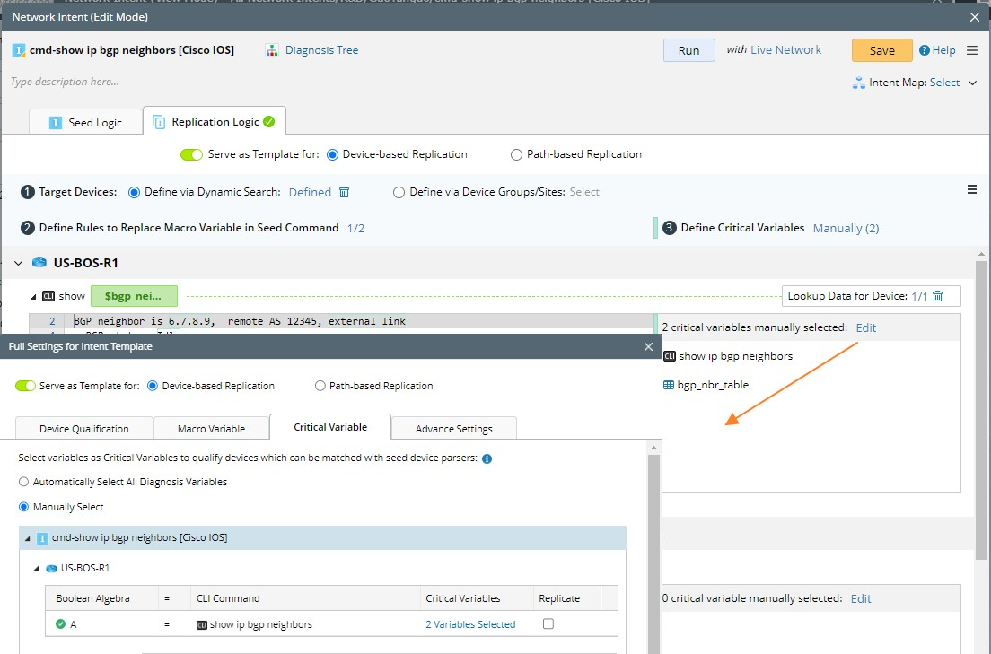Viewport: 991px width, 654px height.
Task: Close the Full Settings for Intent Template dialog
Action: 648,346
